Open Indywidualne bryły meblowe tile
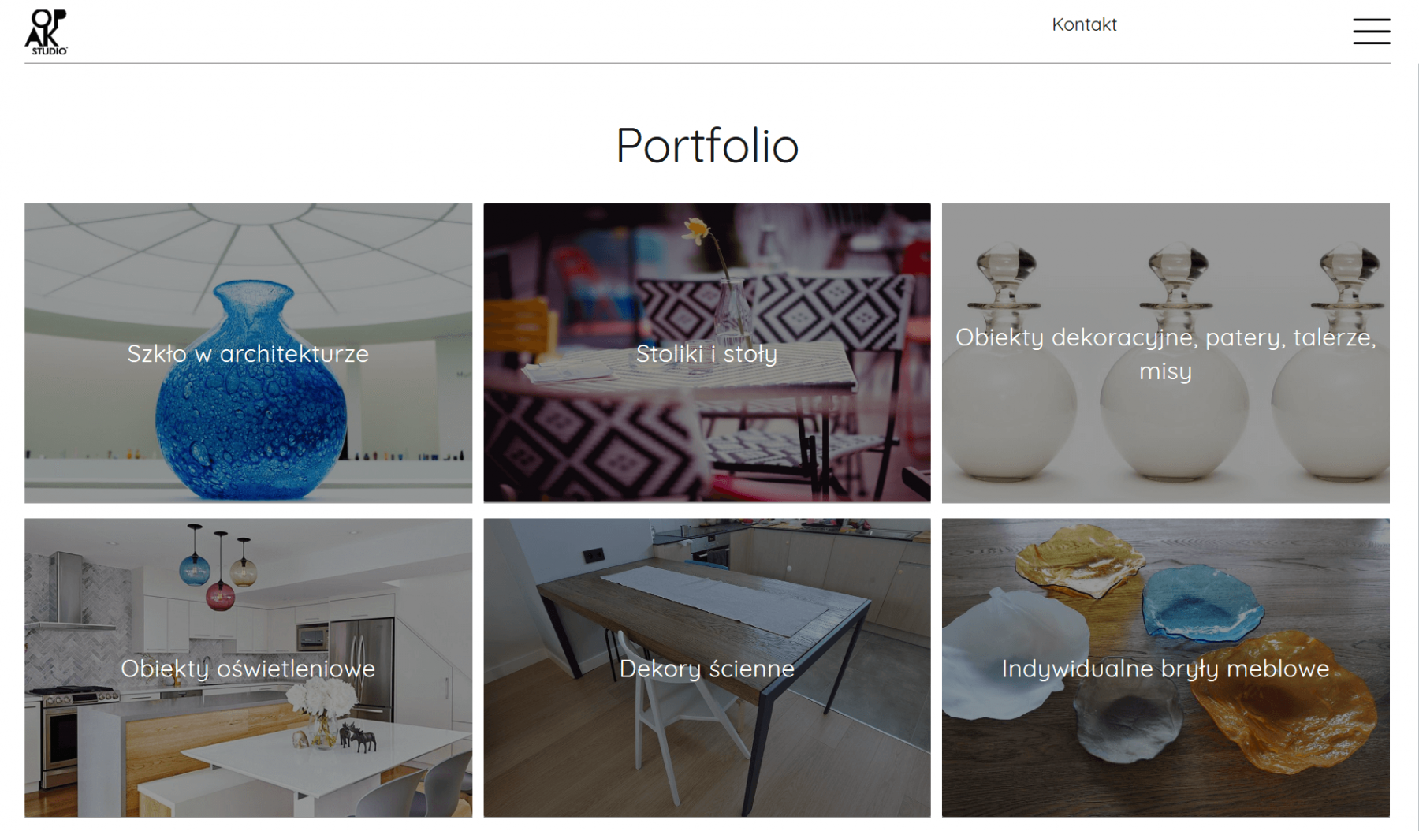 pyautogui.click(x=1166, y=668)
